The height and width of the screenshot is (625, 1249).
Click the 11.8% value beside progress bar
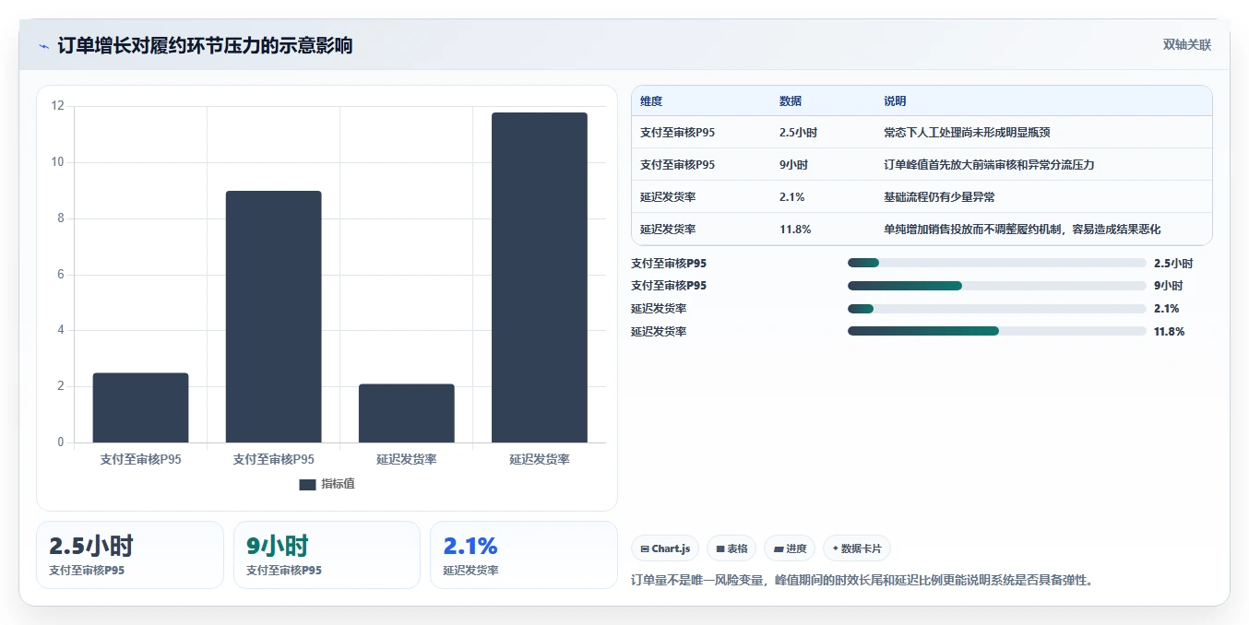1170,331
